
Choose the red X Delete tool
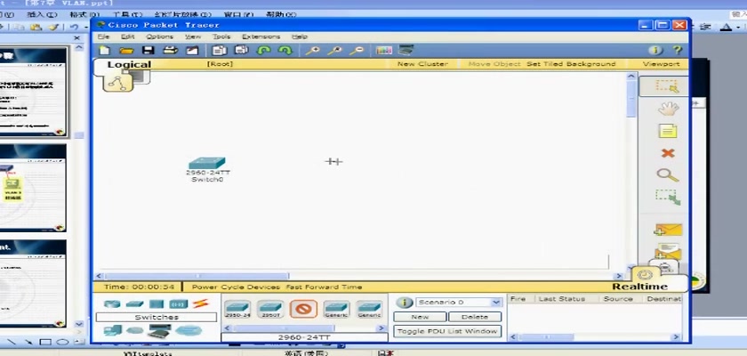point(668,153)
